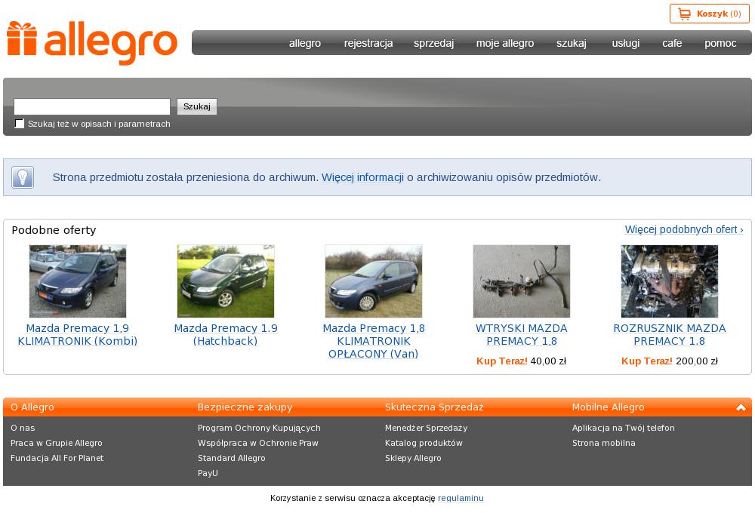Open the Mazda Premacy Kombi thumbnail

tap(78, 281)
